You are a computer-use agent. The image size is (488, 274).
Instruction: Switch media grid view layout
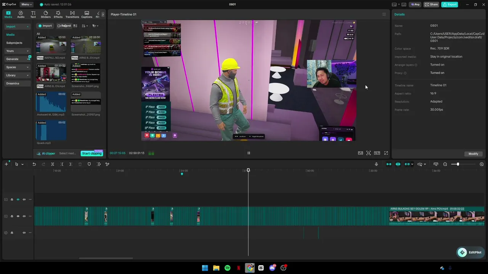(x=75, y=26)
